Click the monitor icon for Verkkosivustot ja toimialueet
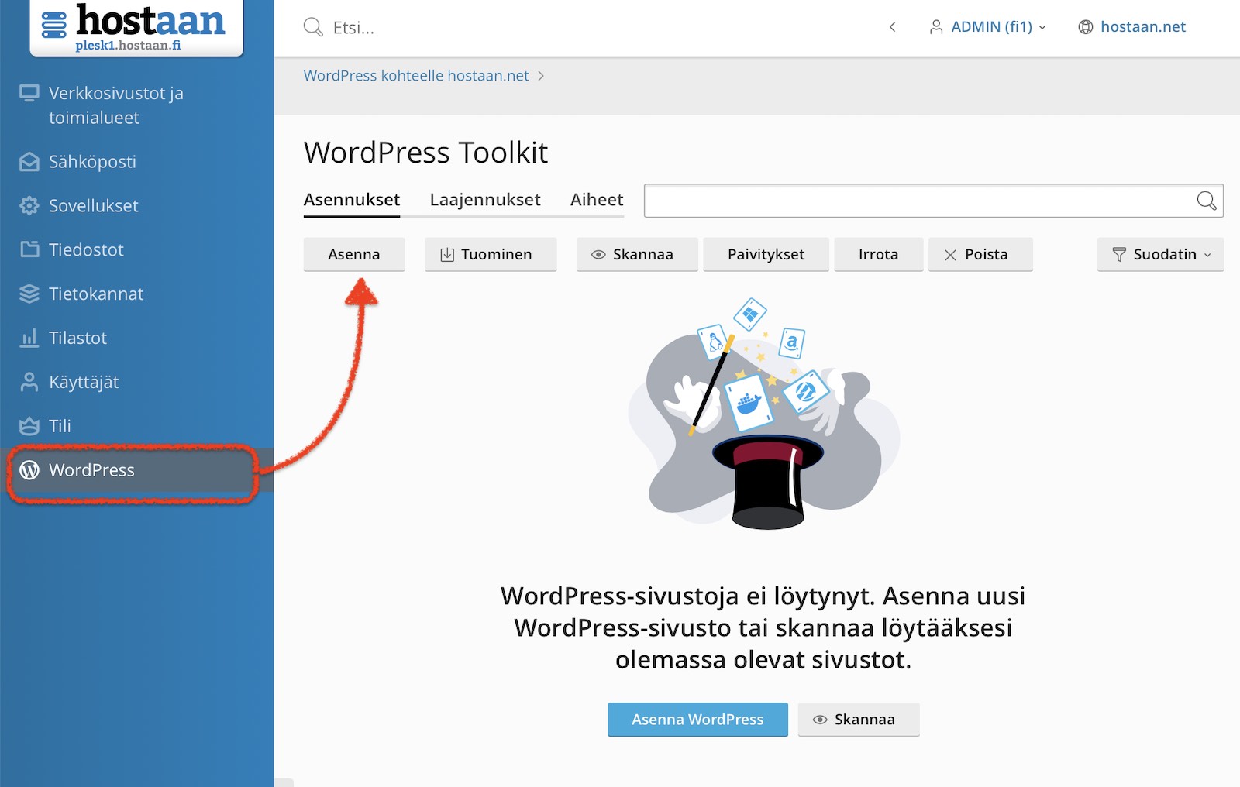The width and height of the screenshot is (1240, 787). coord(29,94)
